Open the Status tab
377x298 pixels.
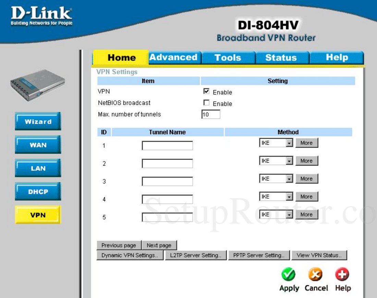[x=282, y=58]
